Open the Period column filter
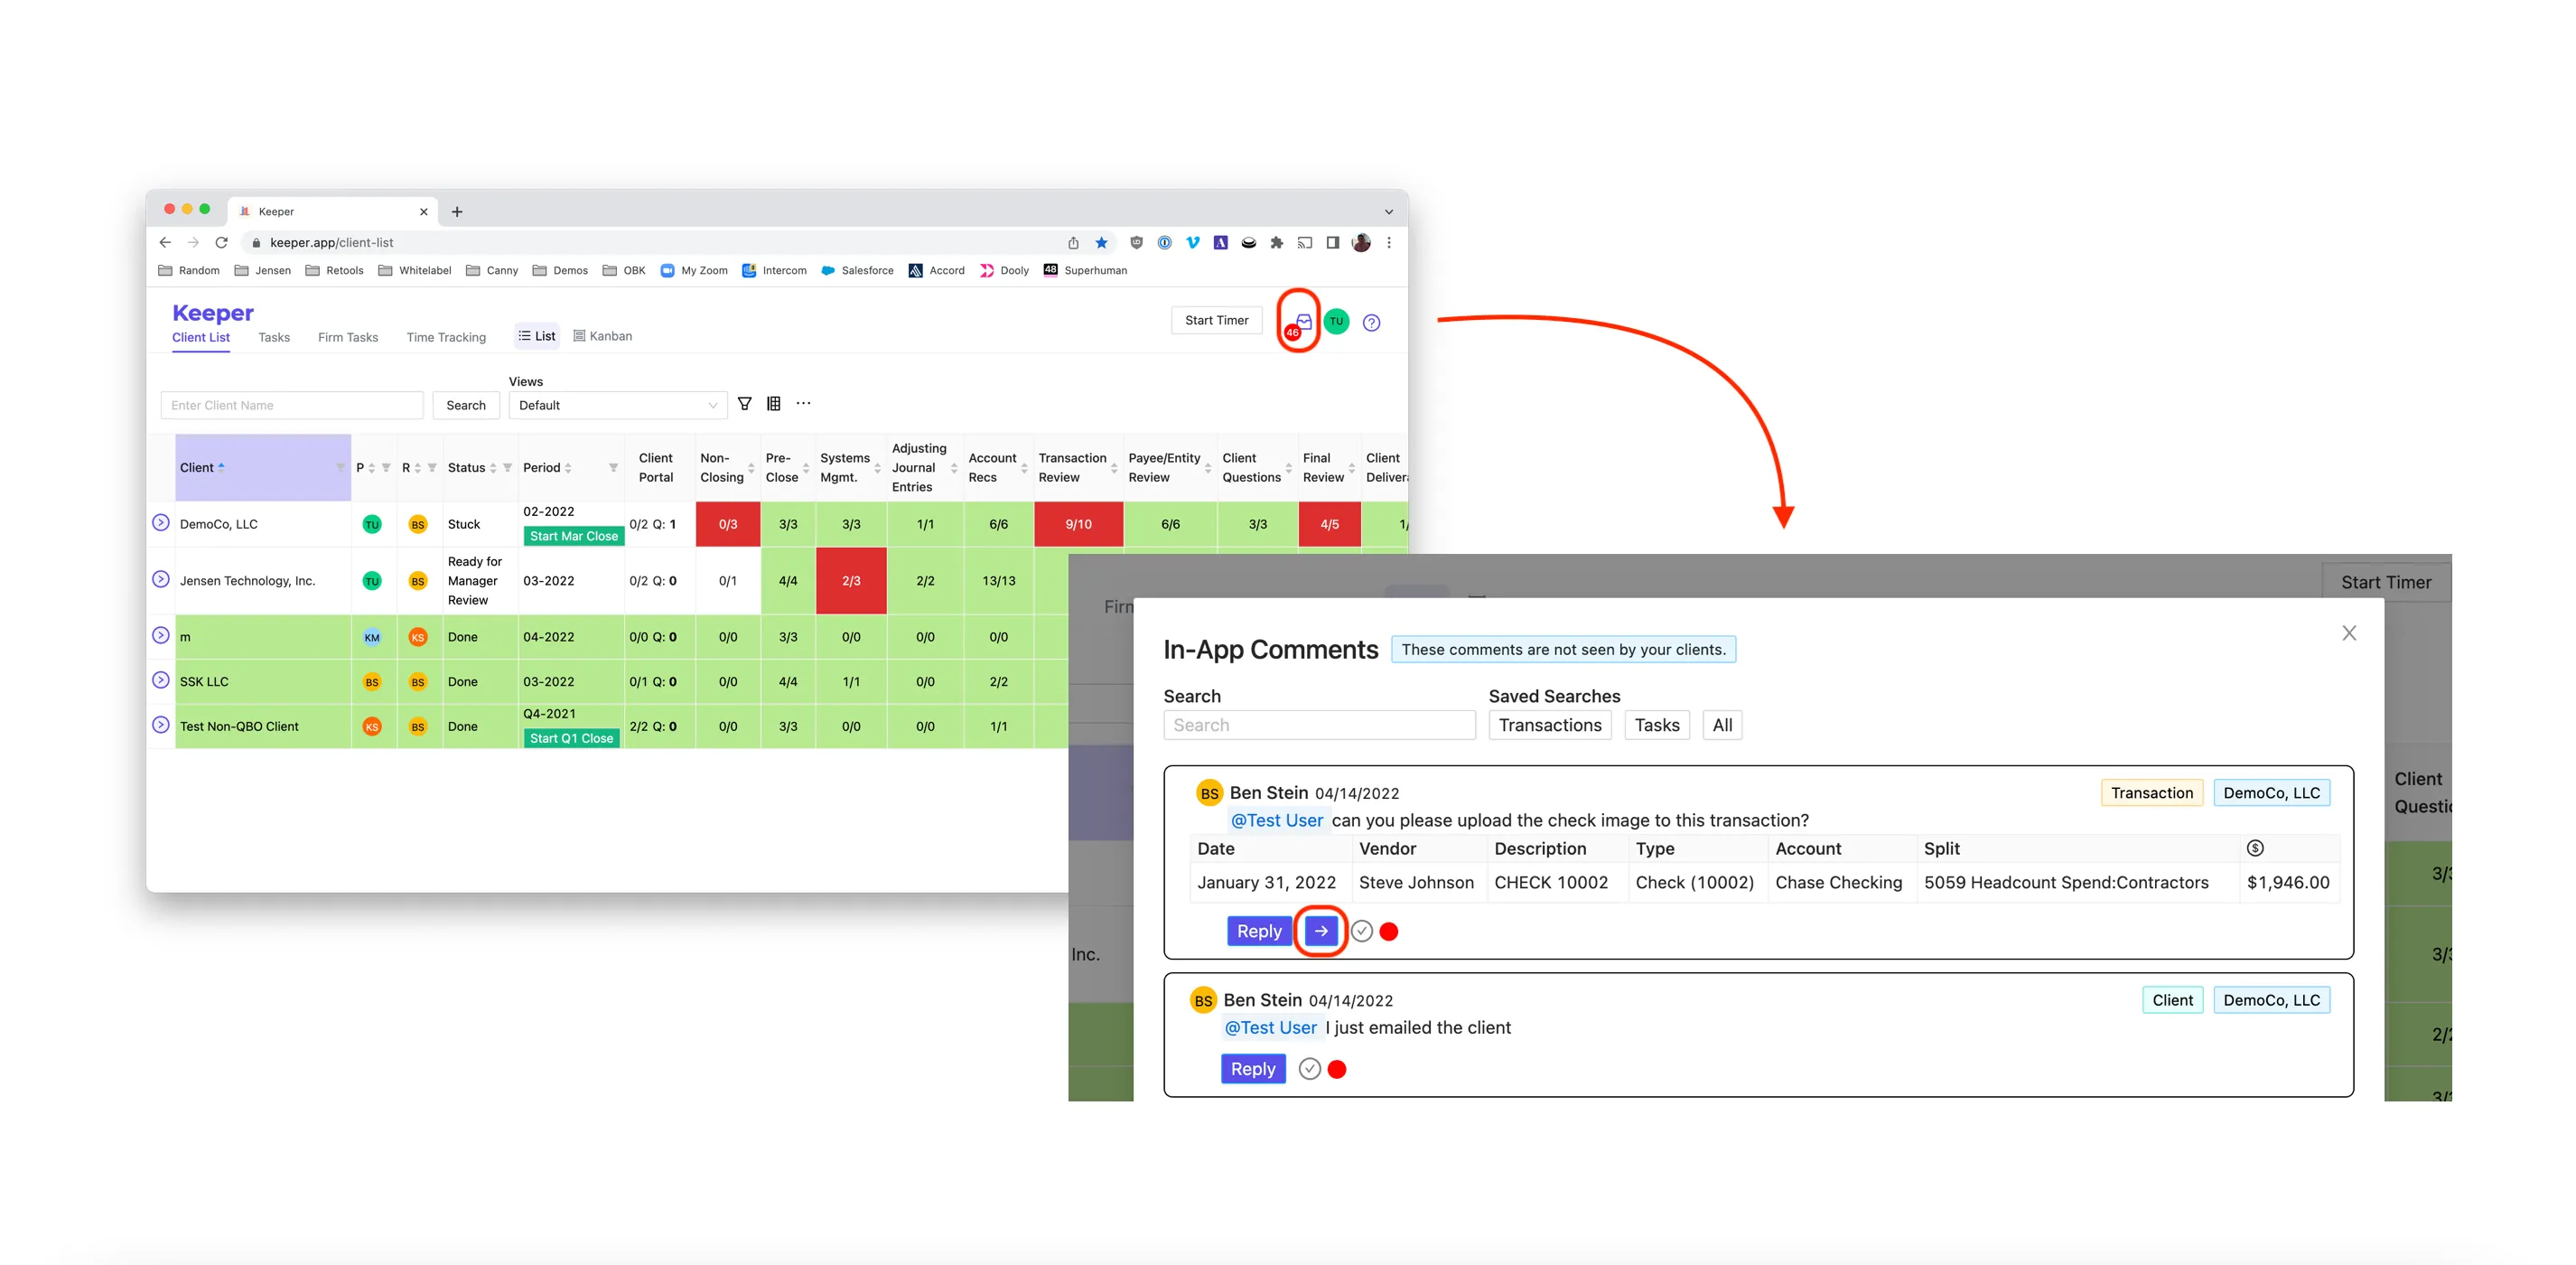The width and height of the screenshot is (2576, 1265). (613, 467)
